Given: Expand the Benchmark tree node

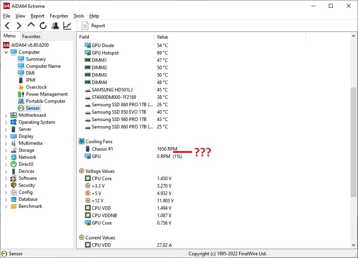Looking at the screenshot, I should [6, 207].
